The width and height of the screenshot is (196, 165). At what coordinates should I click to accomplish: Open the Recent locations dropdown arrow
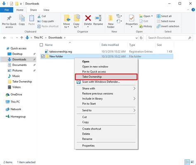coord(17,38)
